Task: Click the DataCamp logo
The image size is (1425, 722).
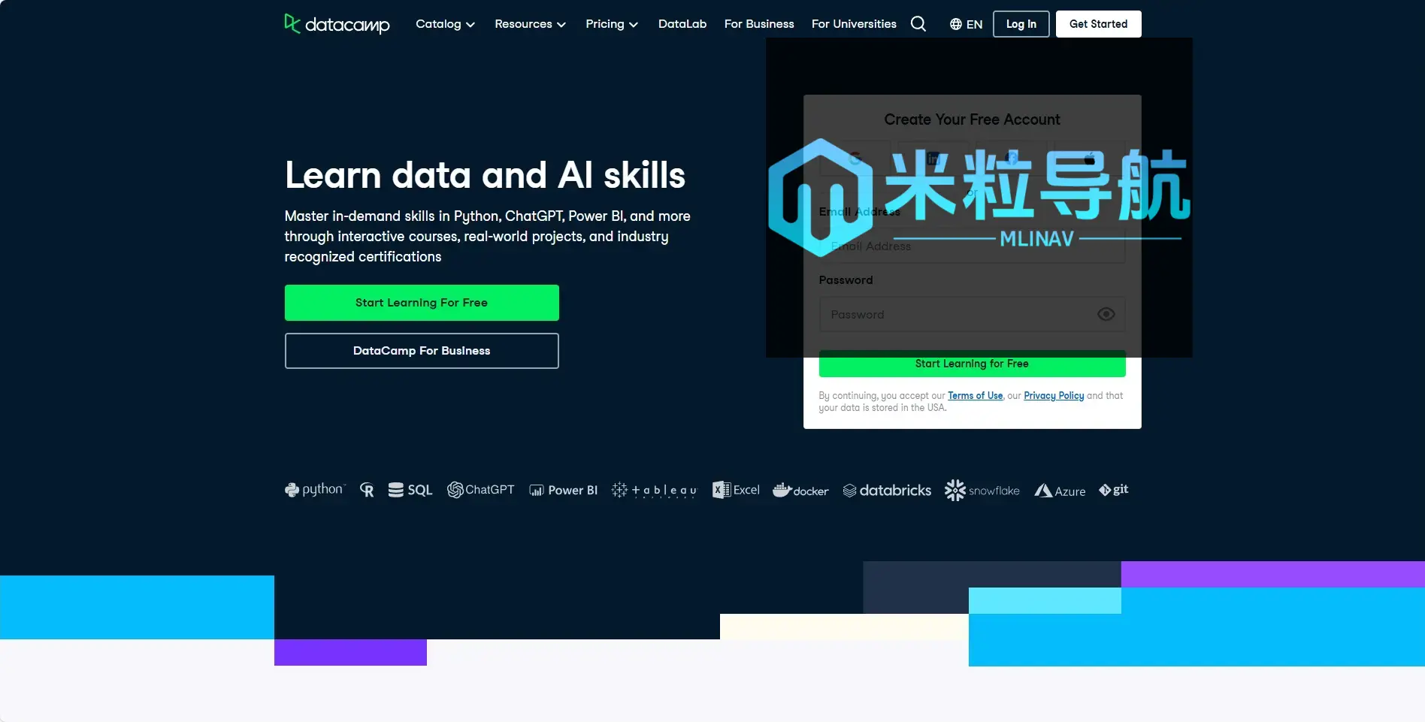Action: tap(337, 23)
